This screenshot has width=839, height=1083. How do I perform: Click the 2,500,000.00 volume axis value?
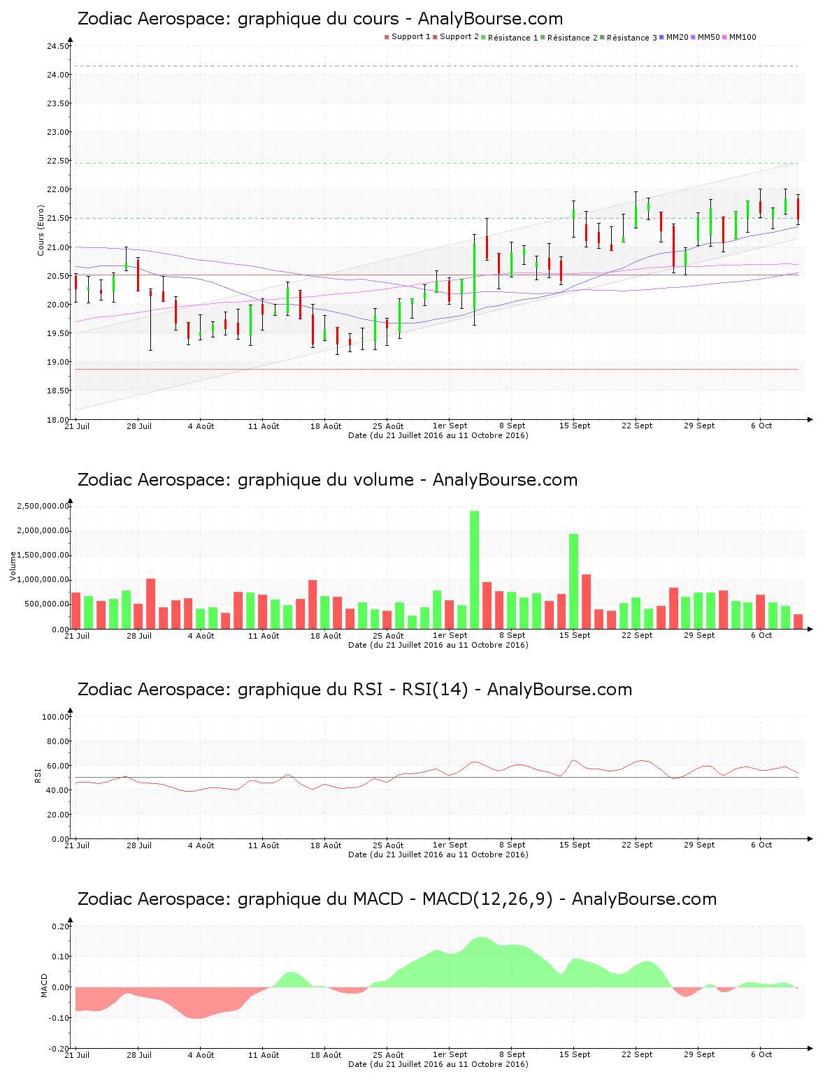[43, 506]
